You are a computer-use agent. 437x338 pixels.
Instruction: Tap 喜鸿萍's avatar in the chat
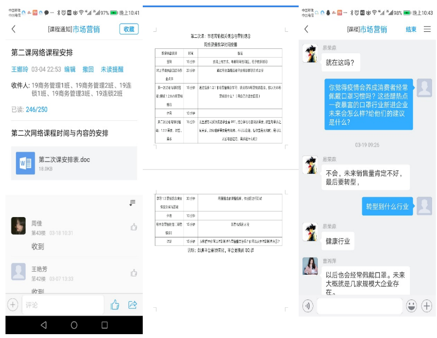(x=310, y=266)
